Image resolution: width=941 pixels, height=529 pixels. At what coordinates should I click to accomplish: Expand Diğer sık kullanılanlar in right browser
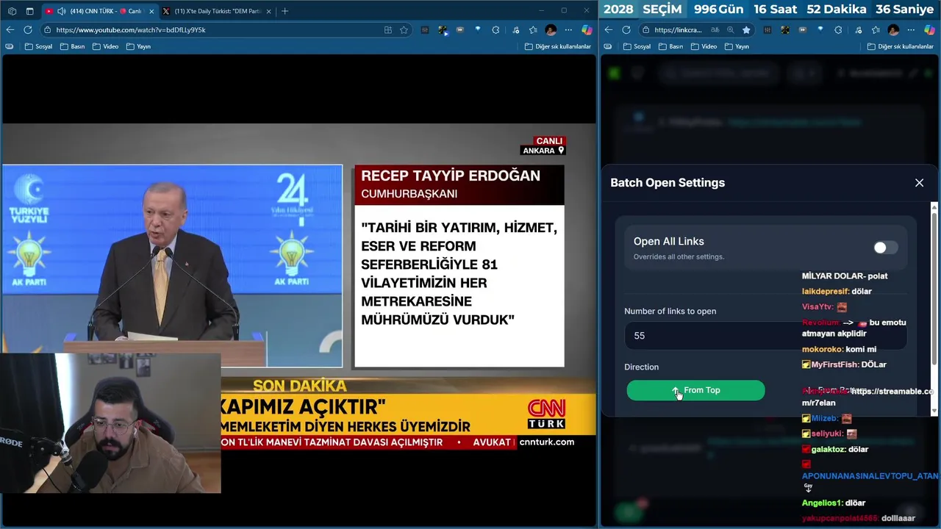point(900,46)
